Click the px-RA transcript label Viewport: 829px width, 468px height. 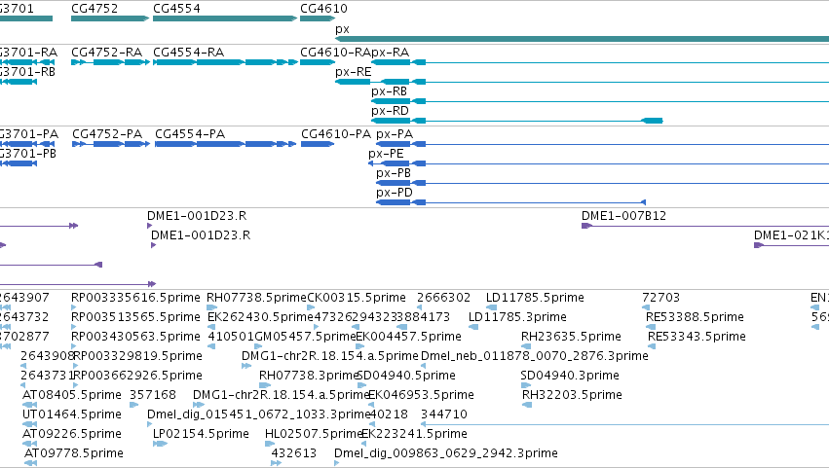(x=391, y=53)
